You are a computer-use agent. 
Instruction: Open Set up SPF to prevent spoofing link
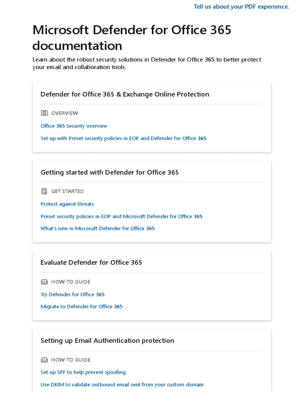click(x=83, y=372)
